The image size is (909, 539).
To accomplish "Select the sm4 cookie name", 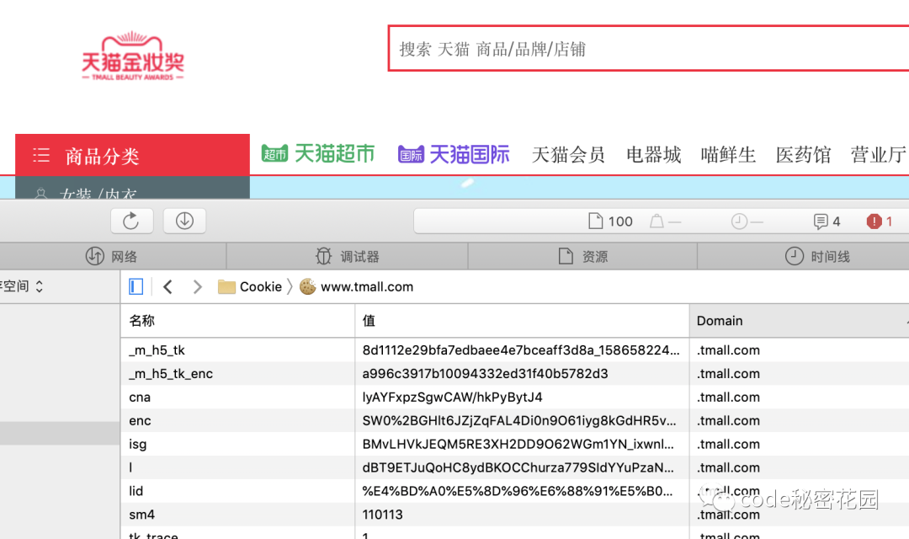I will tap(141, 515).
